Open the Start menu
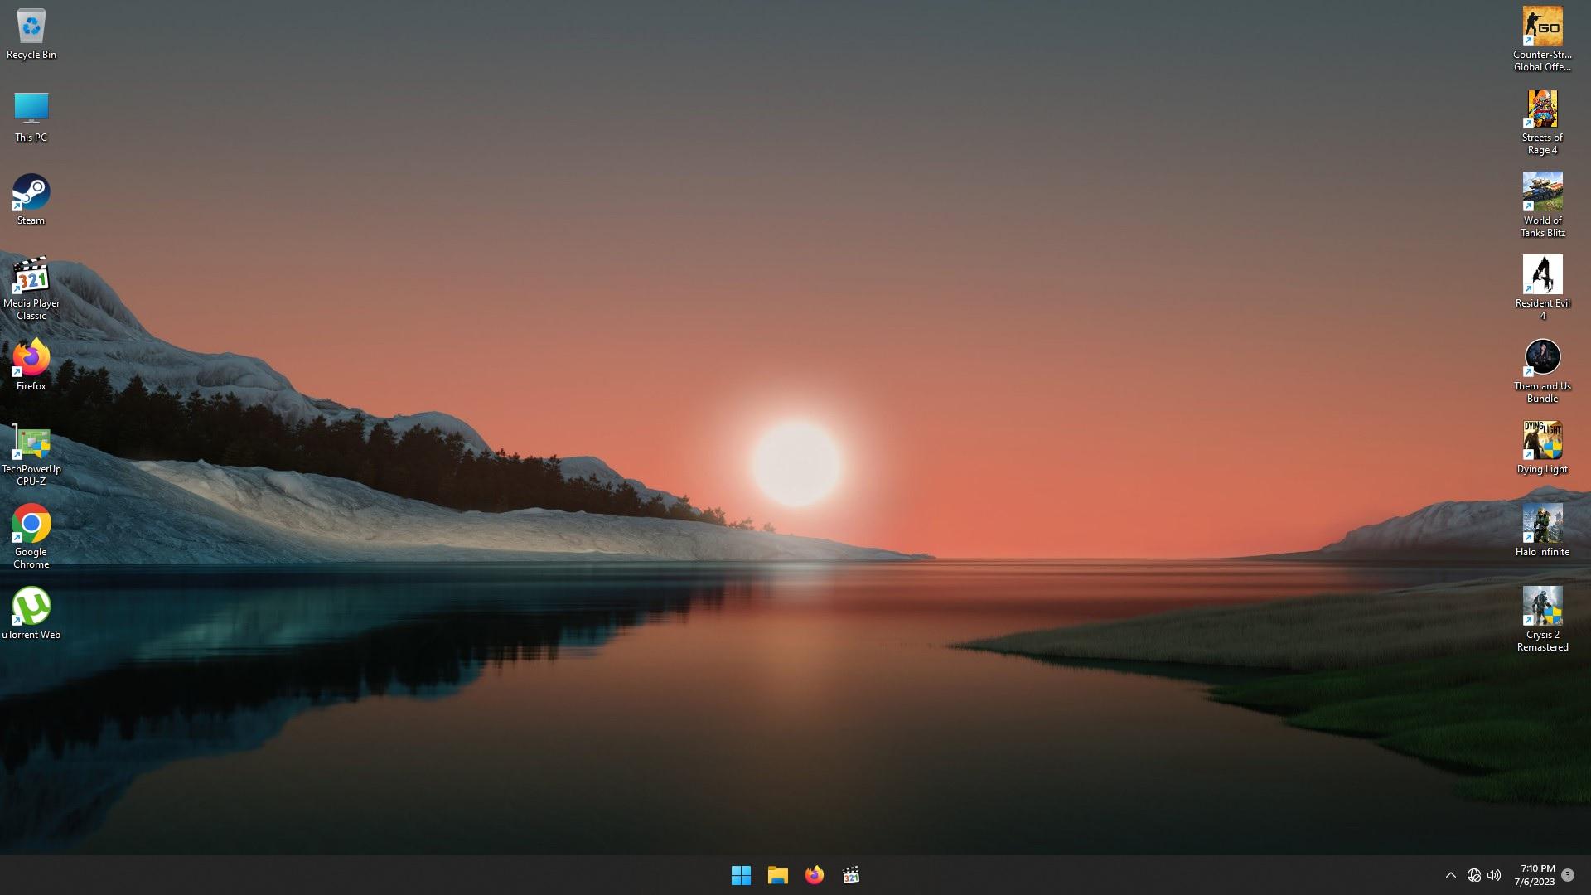The width and height of the screenshot is (1591, 895). point(741,875)
